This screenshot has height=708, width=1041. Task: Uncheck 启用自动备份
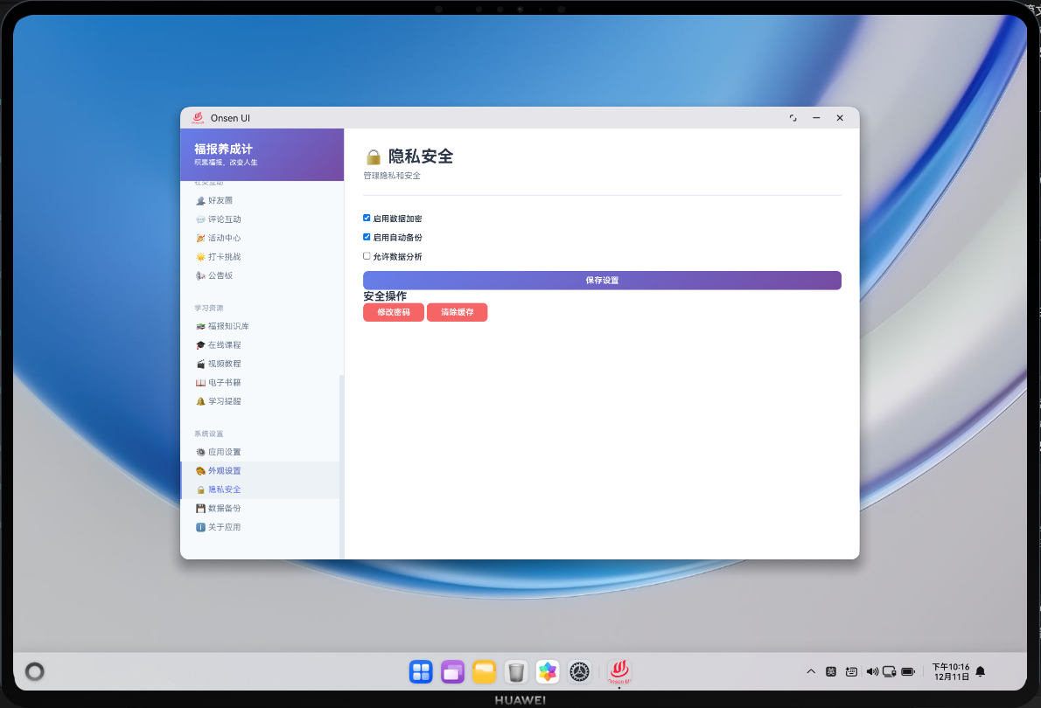tap(367, 237)
